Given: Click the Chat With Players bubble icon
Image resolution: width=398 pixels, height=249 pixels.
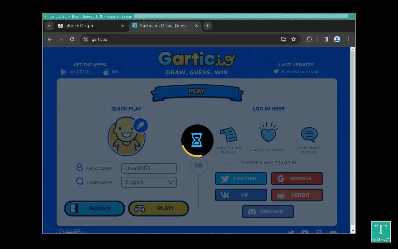Looking at the screenshot, I should pyautogui.click(x=309, y=134).
